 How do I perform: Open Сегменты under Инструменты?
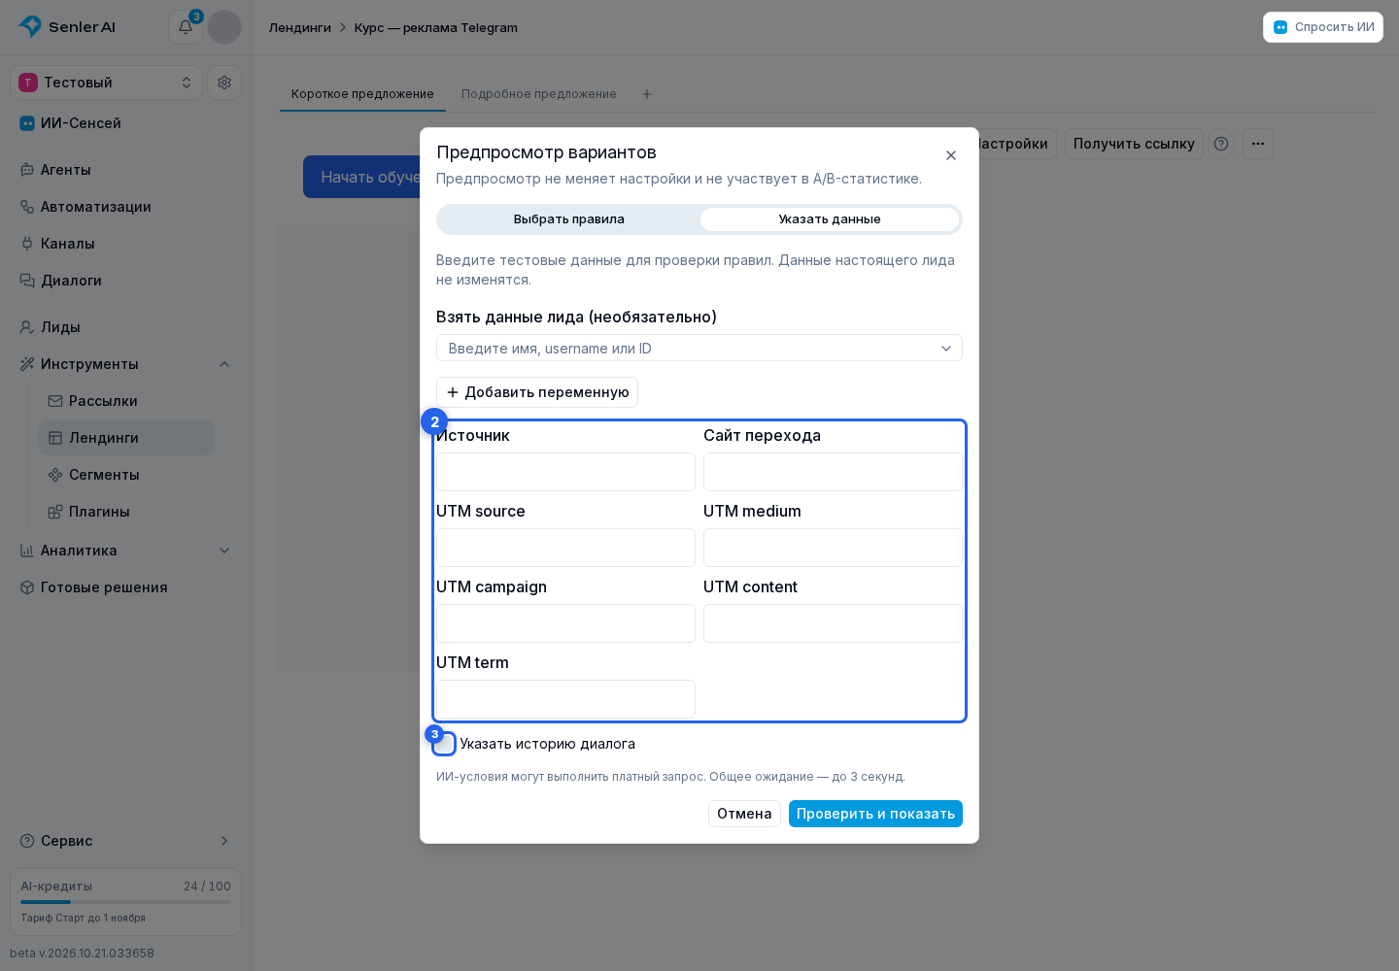coord(126,475)
